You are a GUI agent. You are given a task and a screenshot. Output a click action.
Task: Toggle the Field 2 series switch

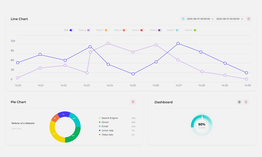pos(89,30)
